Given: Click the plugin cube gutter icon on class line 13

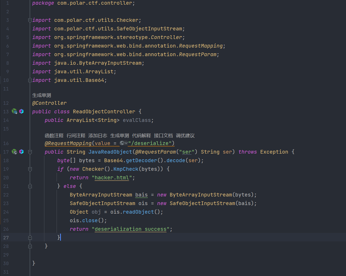Looking at the screenshot, I should click(22, 111).
